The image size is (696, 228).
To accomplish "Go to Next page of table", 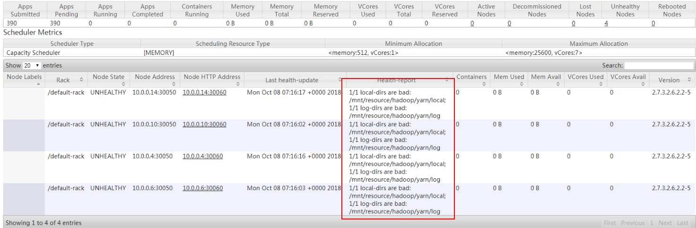I will [665, 223].
